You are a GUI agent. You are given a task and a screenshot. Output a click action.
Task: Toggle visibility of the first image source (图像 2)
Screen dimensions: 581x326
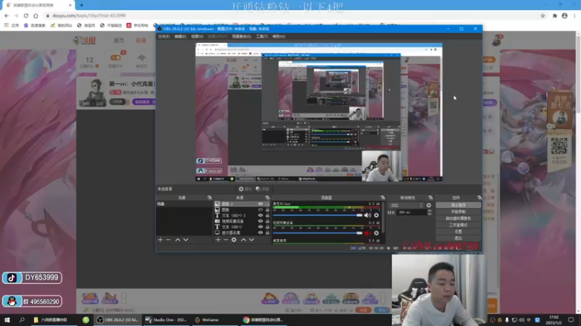[x=261, y=204]
